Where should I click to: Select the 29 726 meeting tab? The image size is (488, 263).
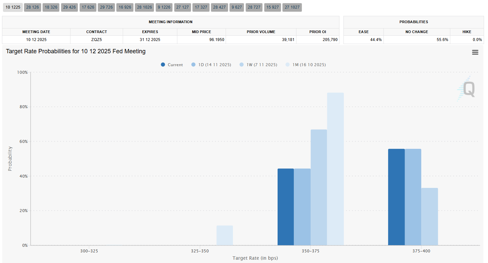107,7
